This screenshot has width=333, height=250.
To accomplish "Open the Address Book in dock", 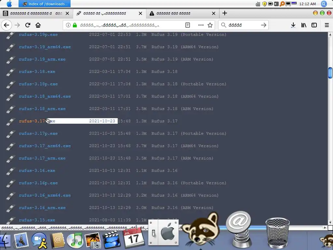I will point(57,240).
